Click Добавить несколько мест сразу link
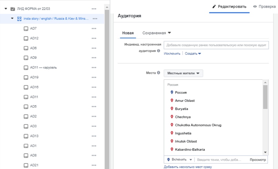 [188, 167]
